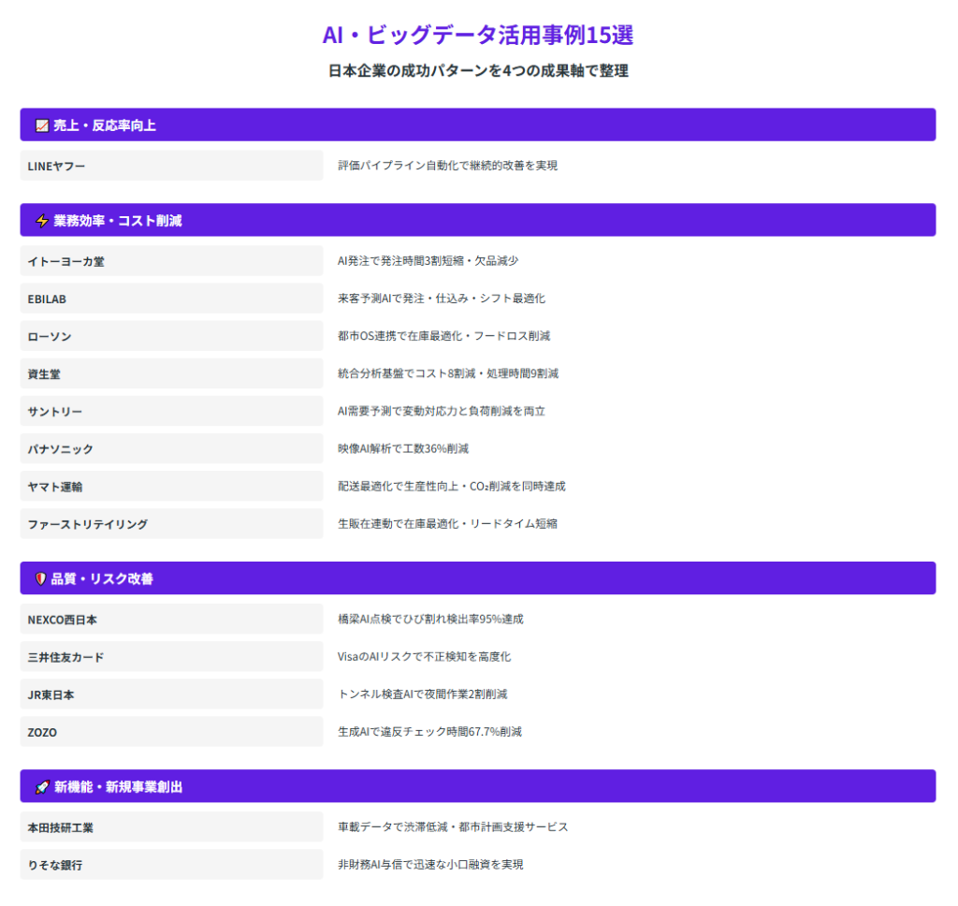
Task: Select the りそな銀行 description text
Action: coord(430,865)
